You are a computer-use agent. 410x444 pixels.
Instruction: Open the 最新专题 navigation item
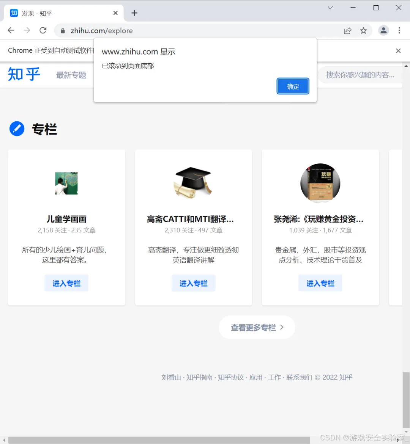(71, 75)
